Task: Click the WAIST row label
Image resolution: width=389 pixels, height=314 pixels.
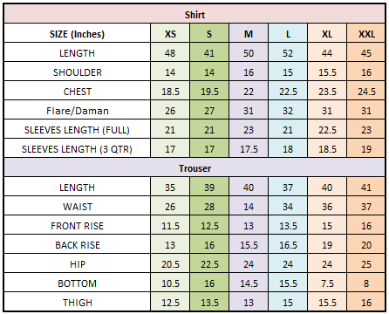Action: click(x=78, y=207)
